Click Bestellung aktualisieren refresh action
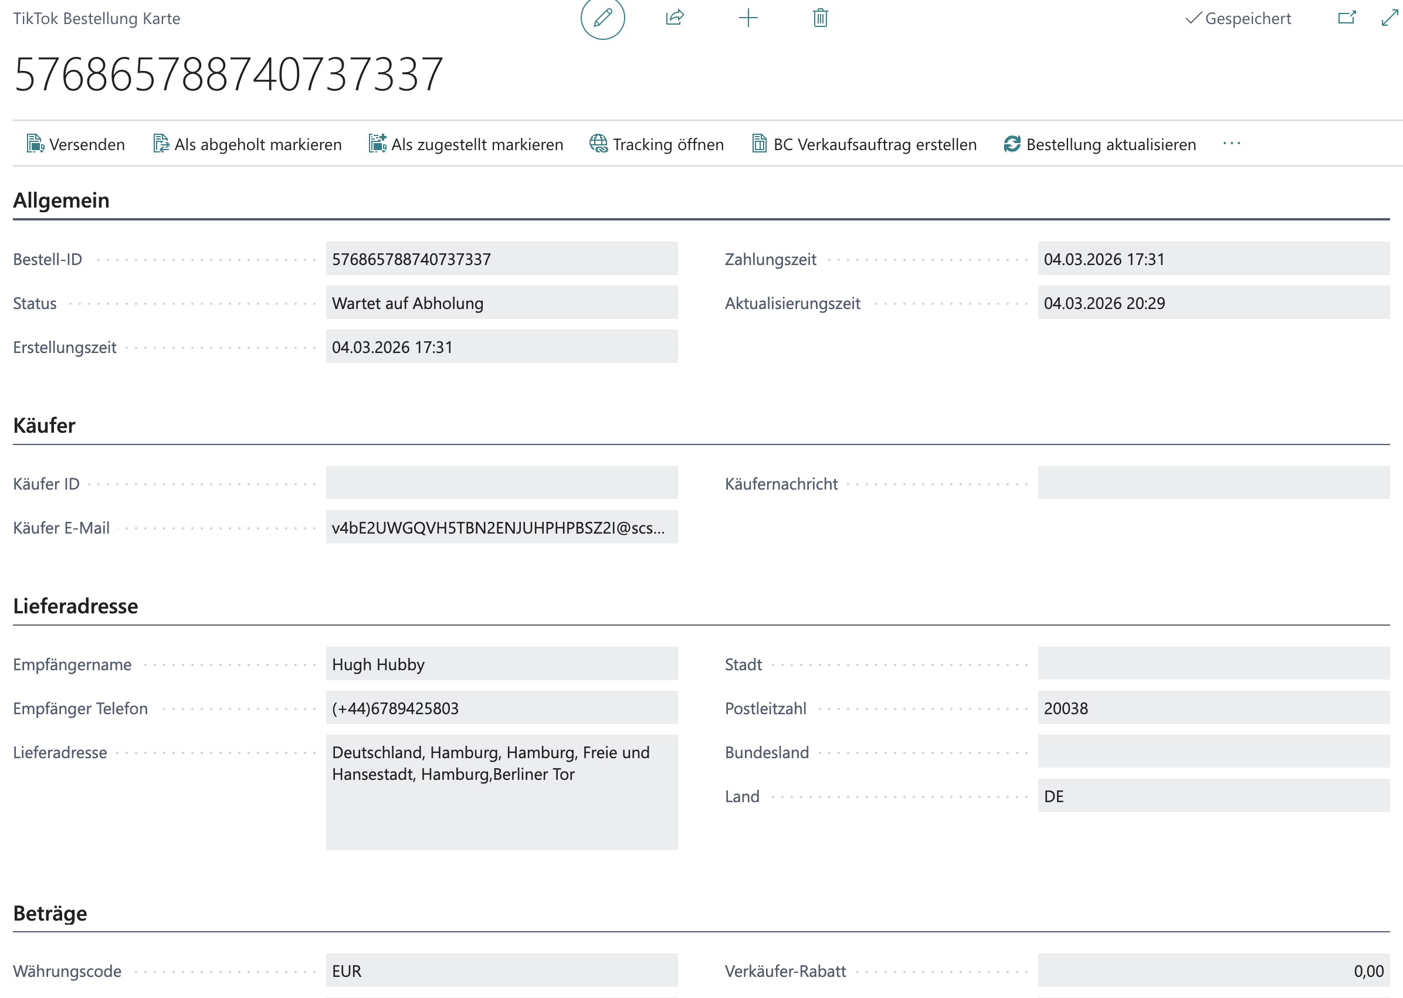The height and width of the screenshot is (998, 1403). (1099, 144)
